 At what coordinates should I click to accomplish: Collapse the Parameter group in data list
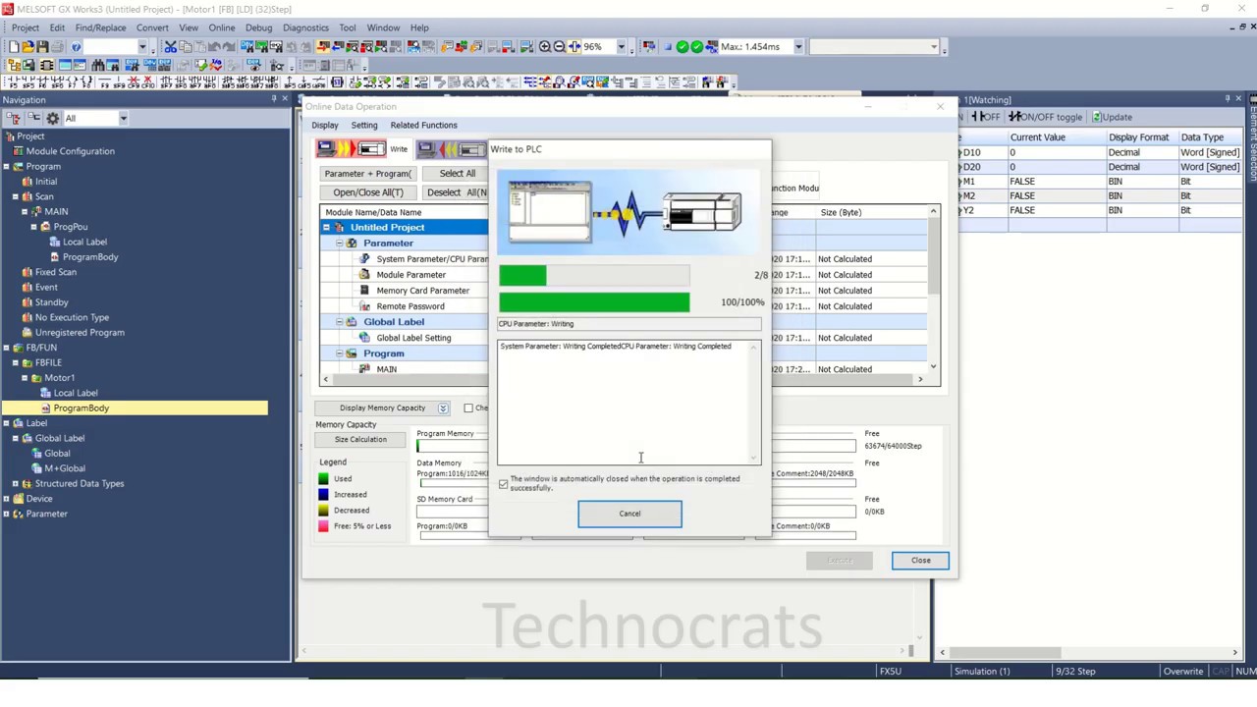coord(339,244)
